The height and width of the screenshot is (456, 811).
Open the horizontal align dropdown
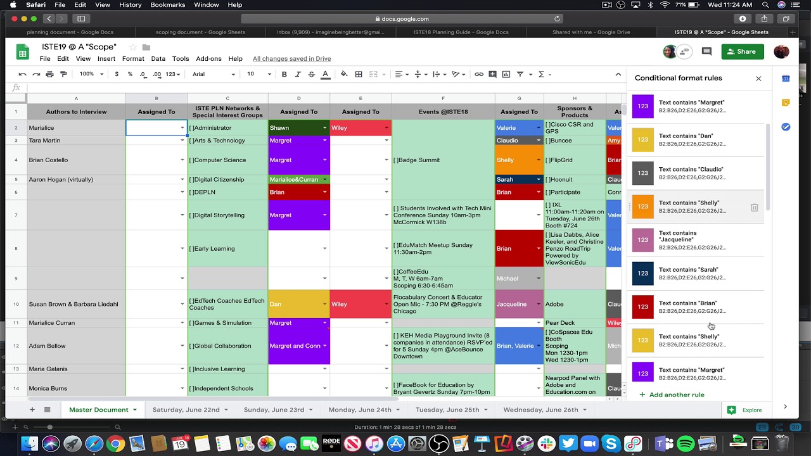401,74
